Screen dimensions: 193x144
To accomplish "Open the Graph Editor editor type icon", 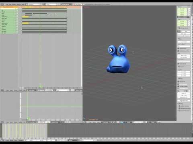I will pos(2,122).
